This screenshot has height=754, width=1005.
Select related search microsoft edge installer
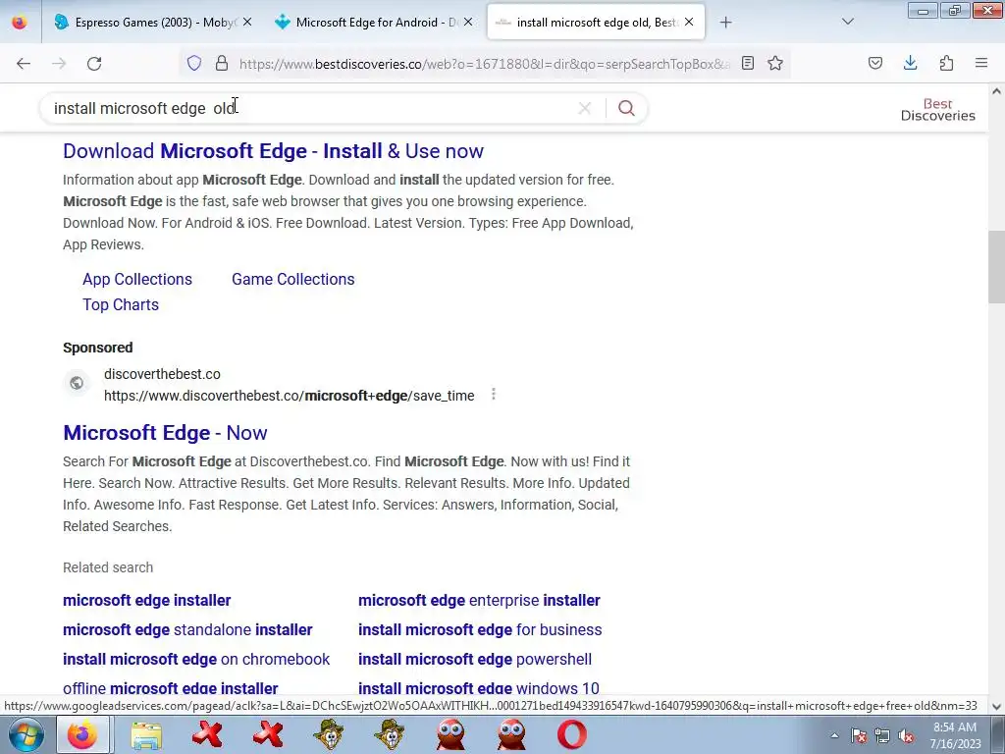[x=147, y=600]
